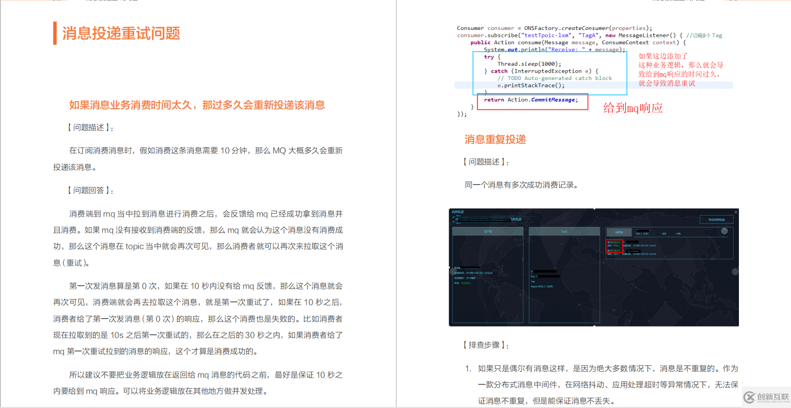Select the Topic panel header

(x=564, y=231)
